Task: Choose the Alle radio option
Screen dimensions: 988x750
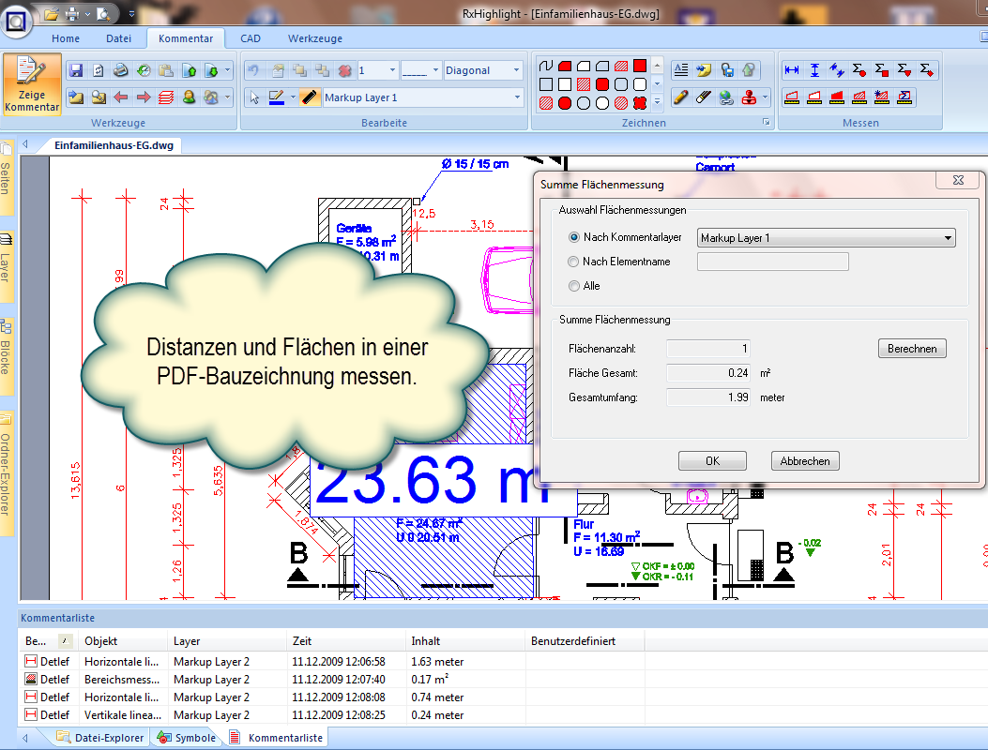Action: tap(574, 286)
